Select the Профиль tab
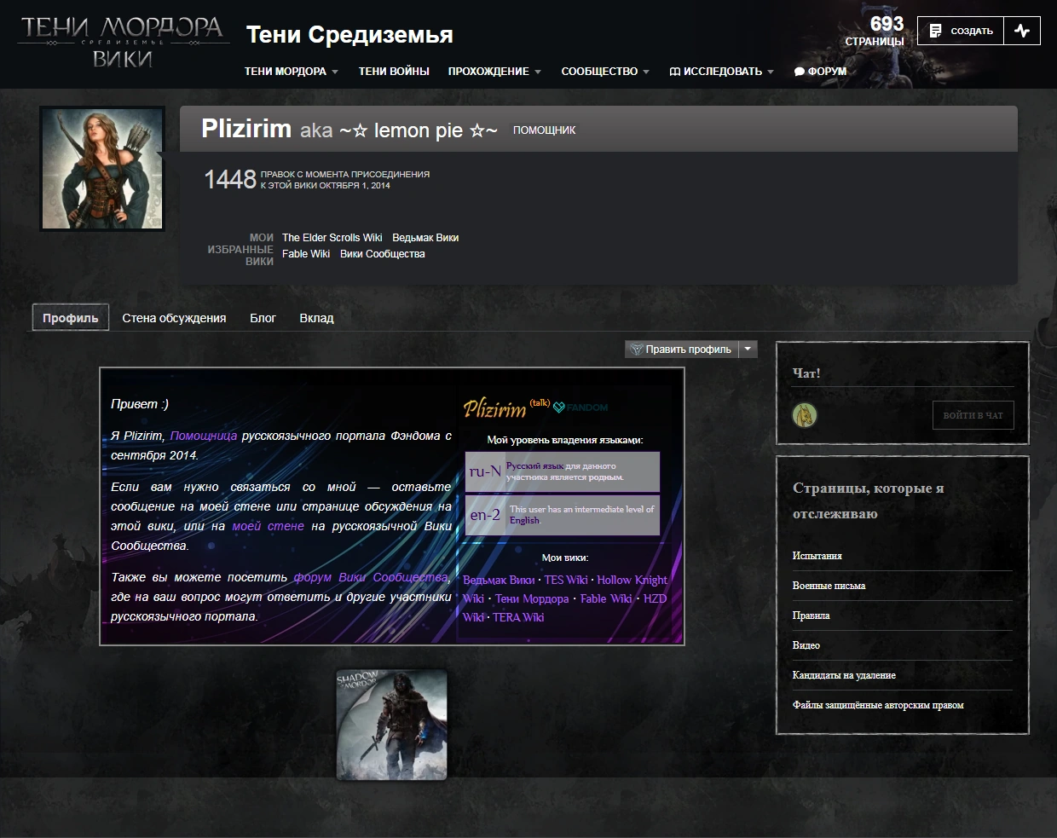 (71, 318)
